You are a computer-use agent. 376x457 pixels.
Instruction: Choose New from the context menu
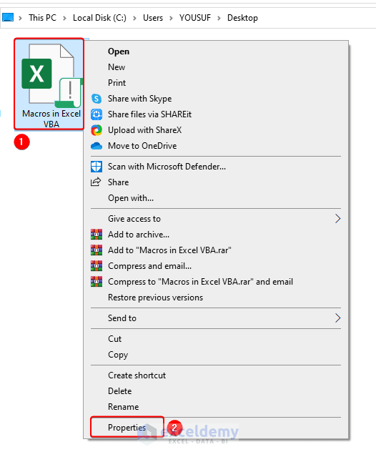tap(117, 67)
